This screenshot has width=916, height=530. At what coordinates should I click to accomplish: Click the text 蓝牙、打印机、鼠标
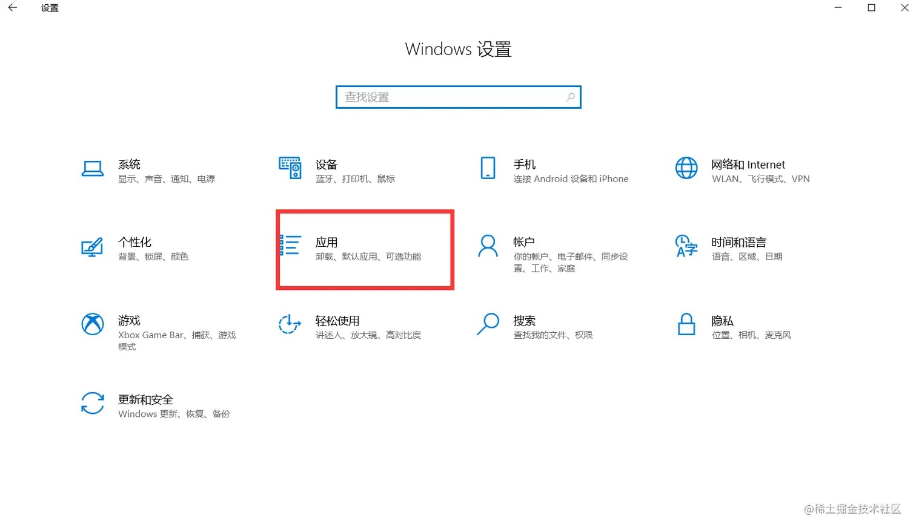355,179
